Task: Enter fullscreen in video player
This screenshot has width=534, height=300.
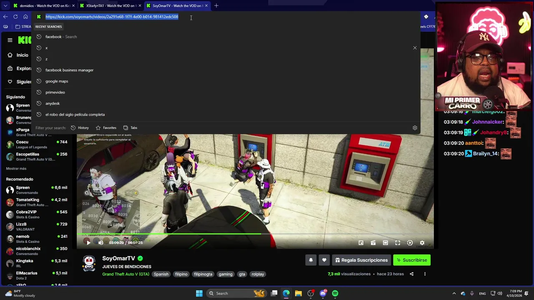Action: (x=398, y=243)
